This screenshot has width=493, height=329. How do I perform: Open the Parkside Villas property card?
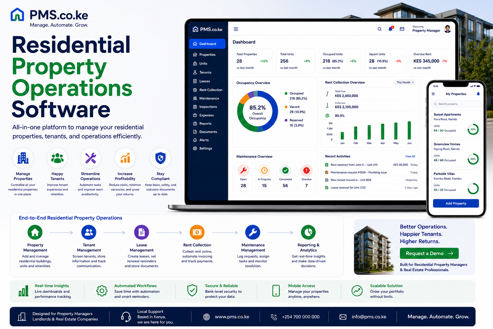[456, 183]
